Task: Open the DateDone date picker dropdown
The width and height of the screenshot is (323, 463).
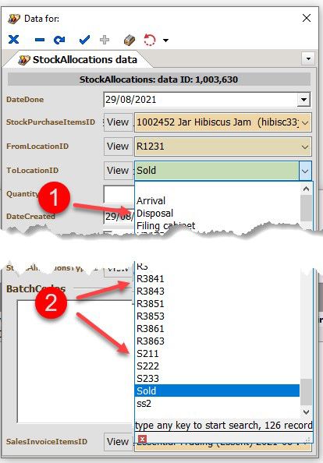Action: [303, 100]
